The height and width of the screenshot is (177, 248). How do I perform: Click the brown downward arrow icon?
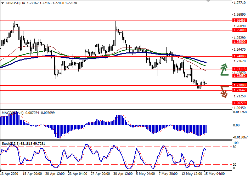coord(224,91)
